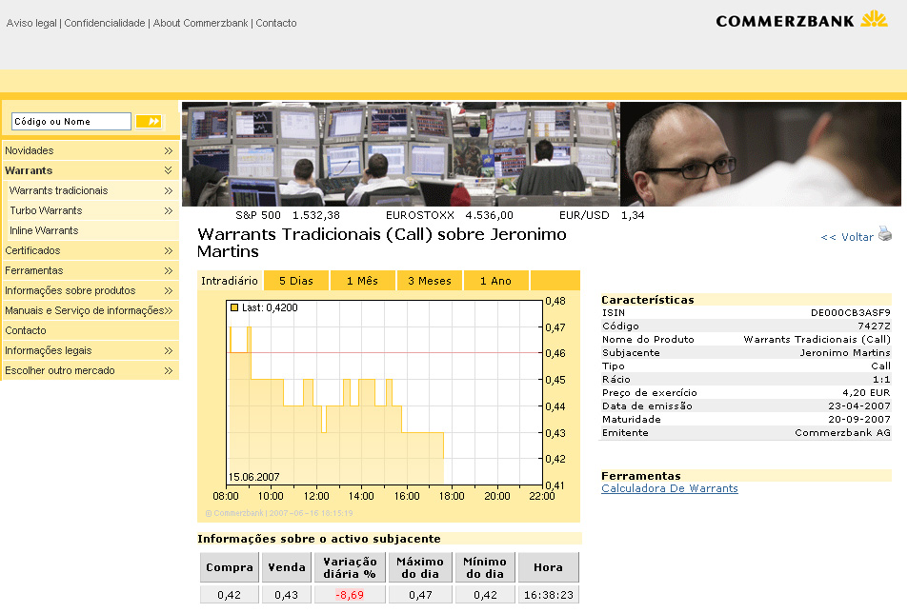Expand the Ferramentas sidebar chevron
The height and width of the screenshot is (613, 908).
click(x=168, y=270)
